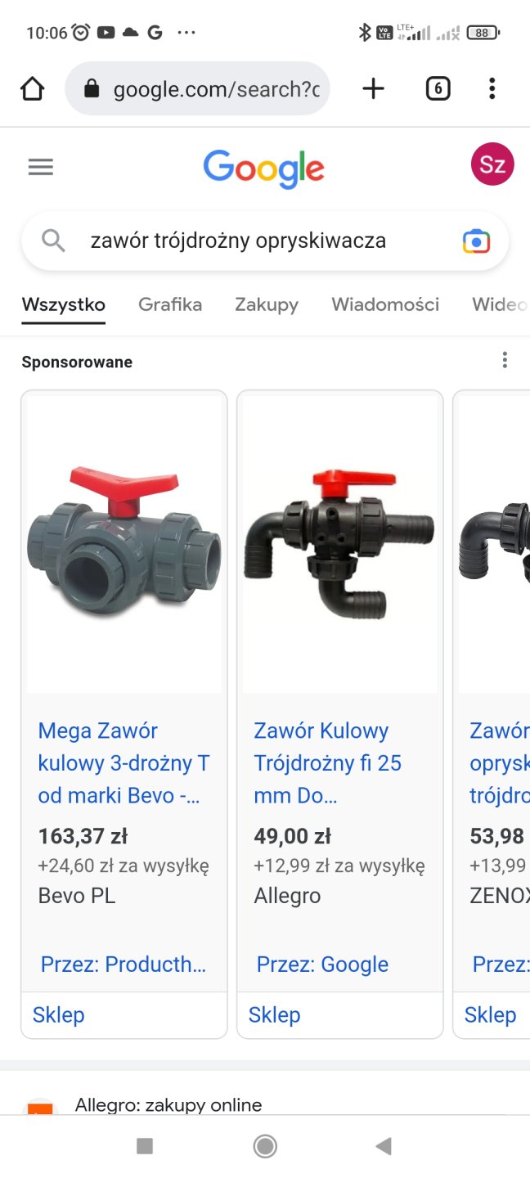Open Chrome's three-dot overflow menu
This screenshot has height=1178, width=530.
(492, 88)
